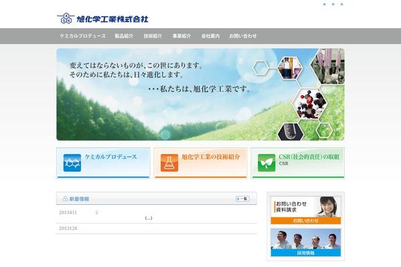Open the 製品紹介 menu item
The height and width of the screenshot is (267, 401).
click(124, 36)
